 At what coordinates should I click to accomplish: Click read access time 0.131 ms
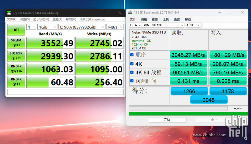point(189,81)
